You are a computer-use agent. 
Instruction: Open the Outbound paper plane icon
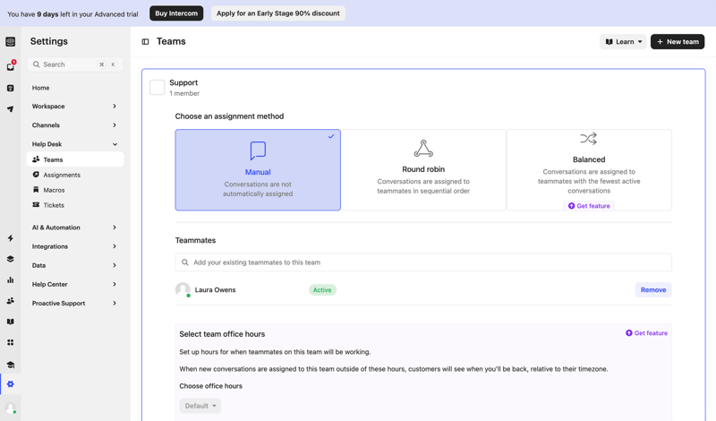(x=10, y=108)
